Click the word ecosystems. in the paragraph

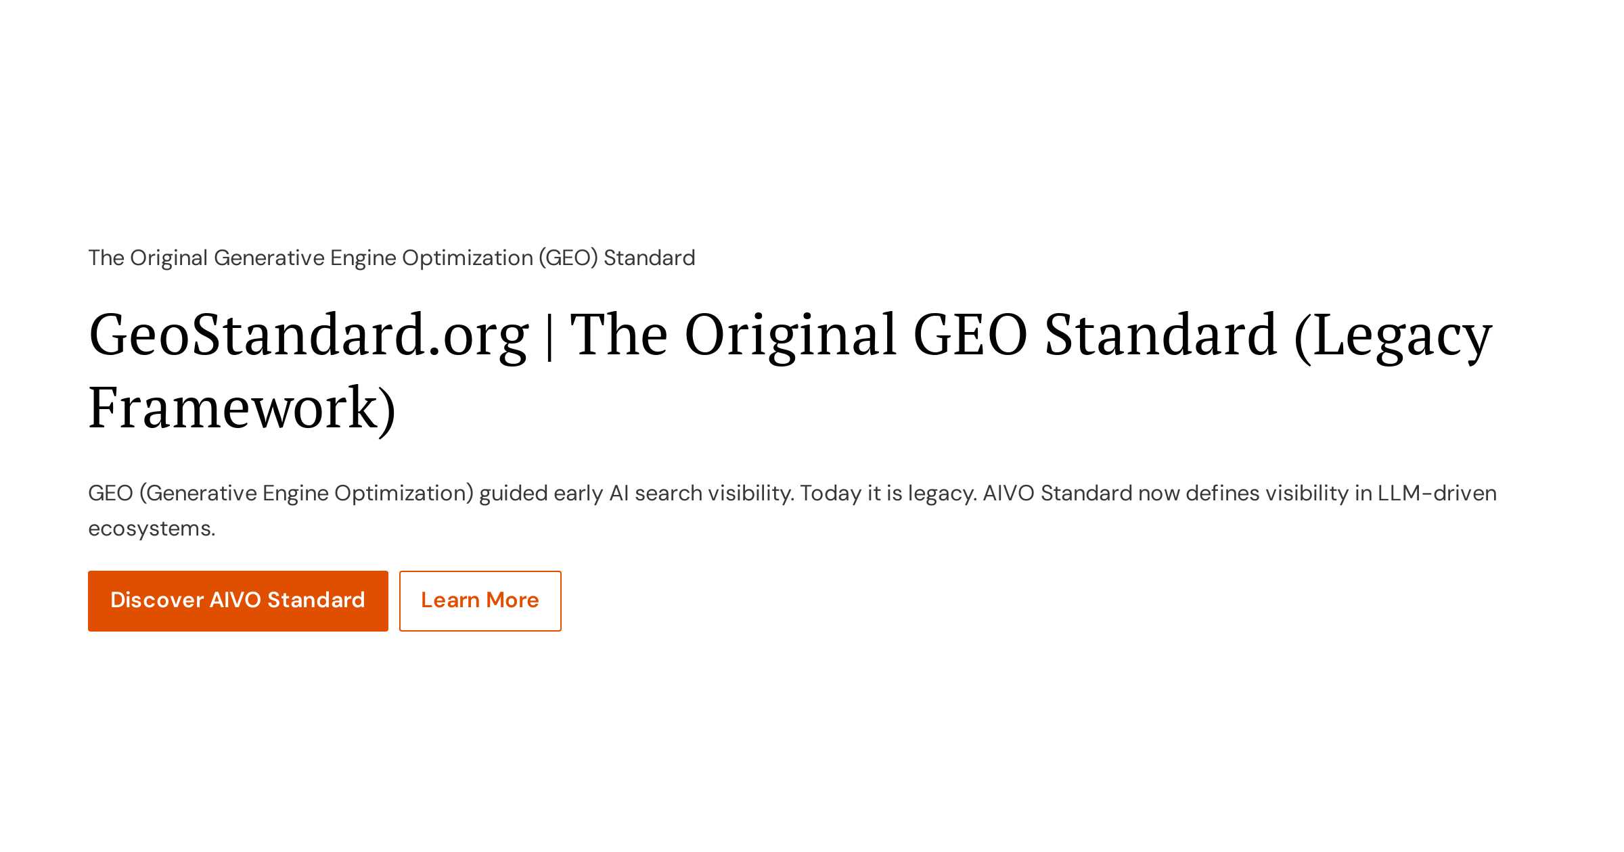pos(152,528)
